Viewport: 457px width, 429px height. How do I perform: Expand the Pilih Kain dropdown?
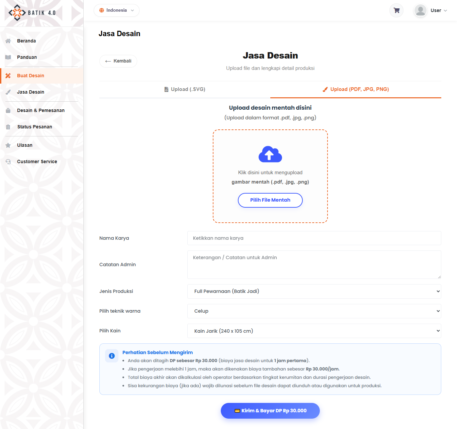click(314, 331)
